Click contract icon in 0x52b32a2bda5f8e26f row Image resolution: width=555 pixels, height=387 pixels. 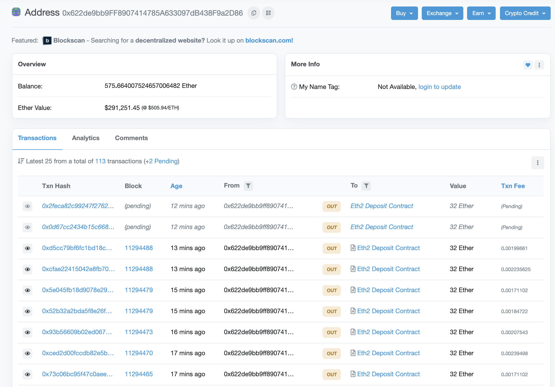pyautogui.click(x=353, y=311)
